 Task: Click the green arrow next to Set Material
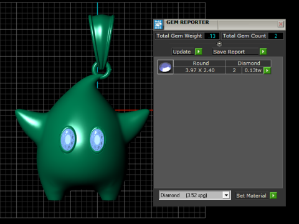(x=273, y=195)
